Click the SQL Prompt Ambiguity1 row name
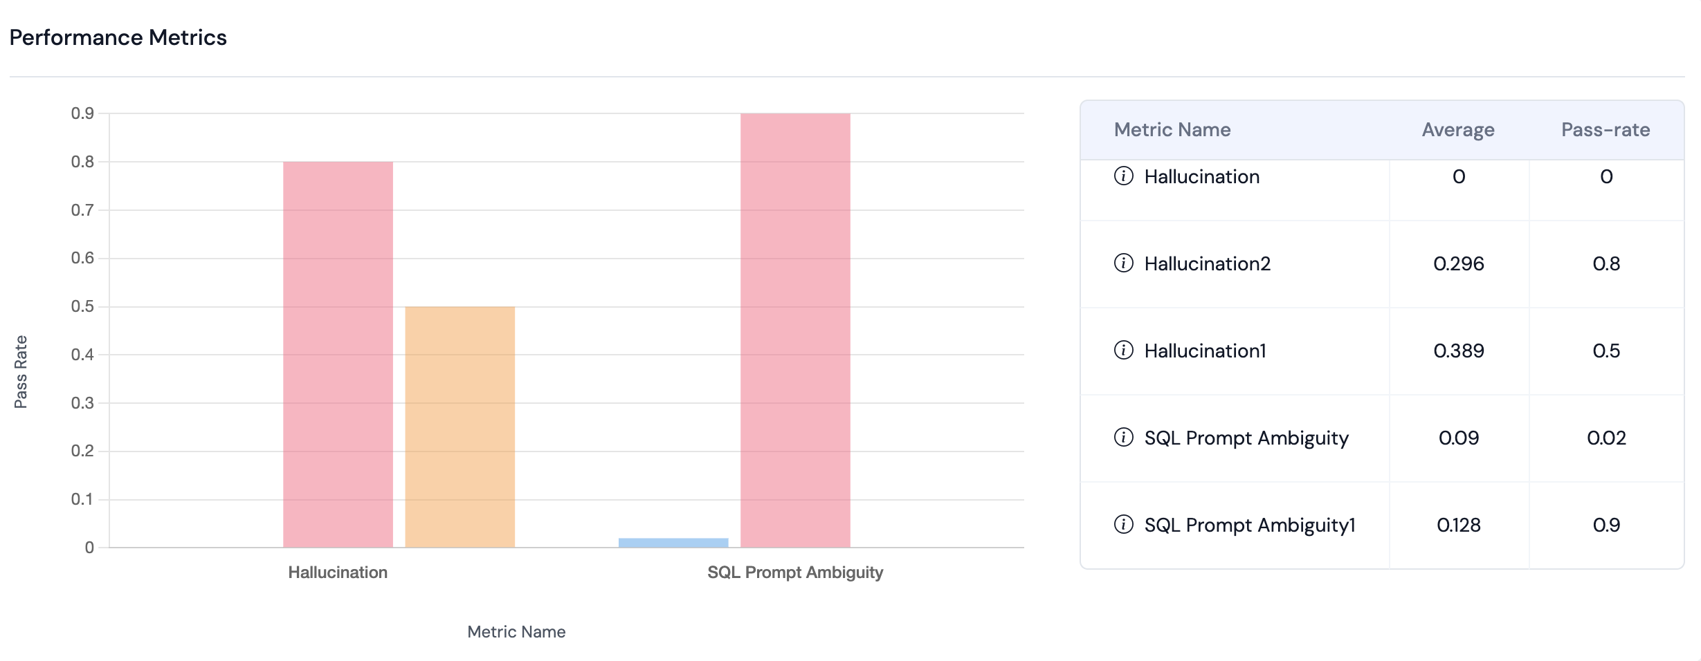 click(x=1249, y=525)
